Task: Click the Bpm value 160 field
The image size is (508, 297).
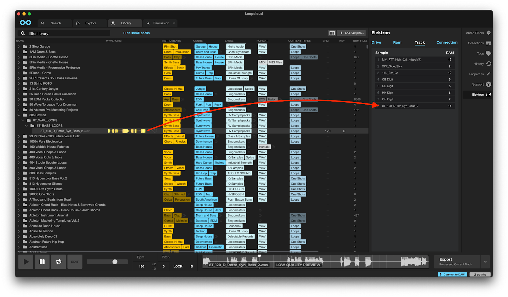Action: click(x=142, y=267)
